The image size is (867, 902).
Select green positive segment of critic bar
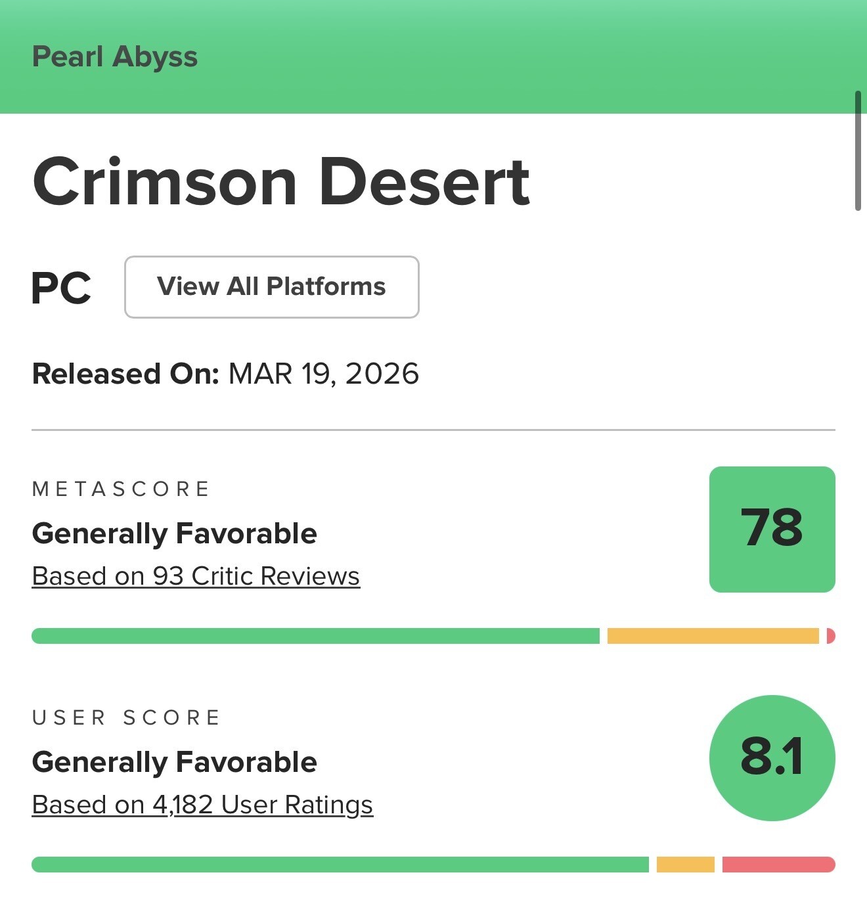click(315, 636)
